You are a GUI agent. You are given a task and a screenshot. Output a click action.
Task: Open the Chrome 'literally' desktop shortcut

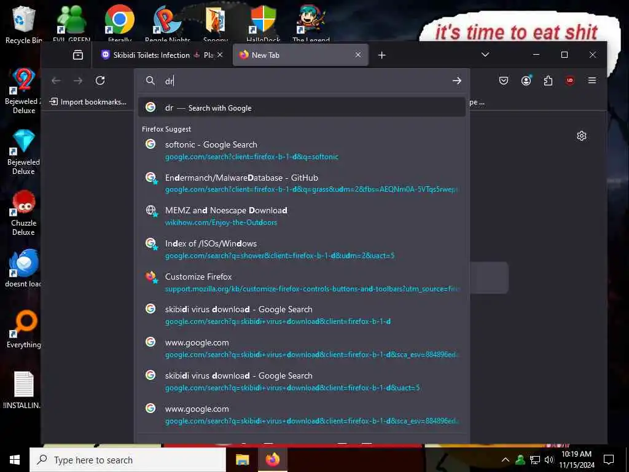(120, 23)
